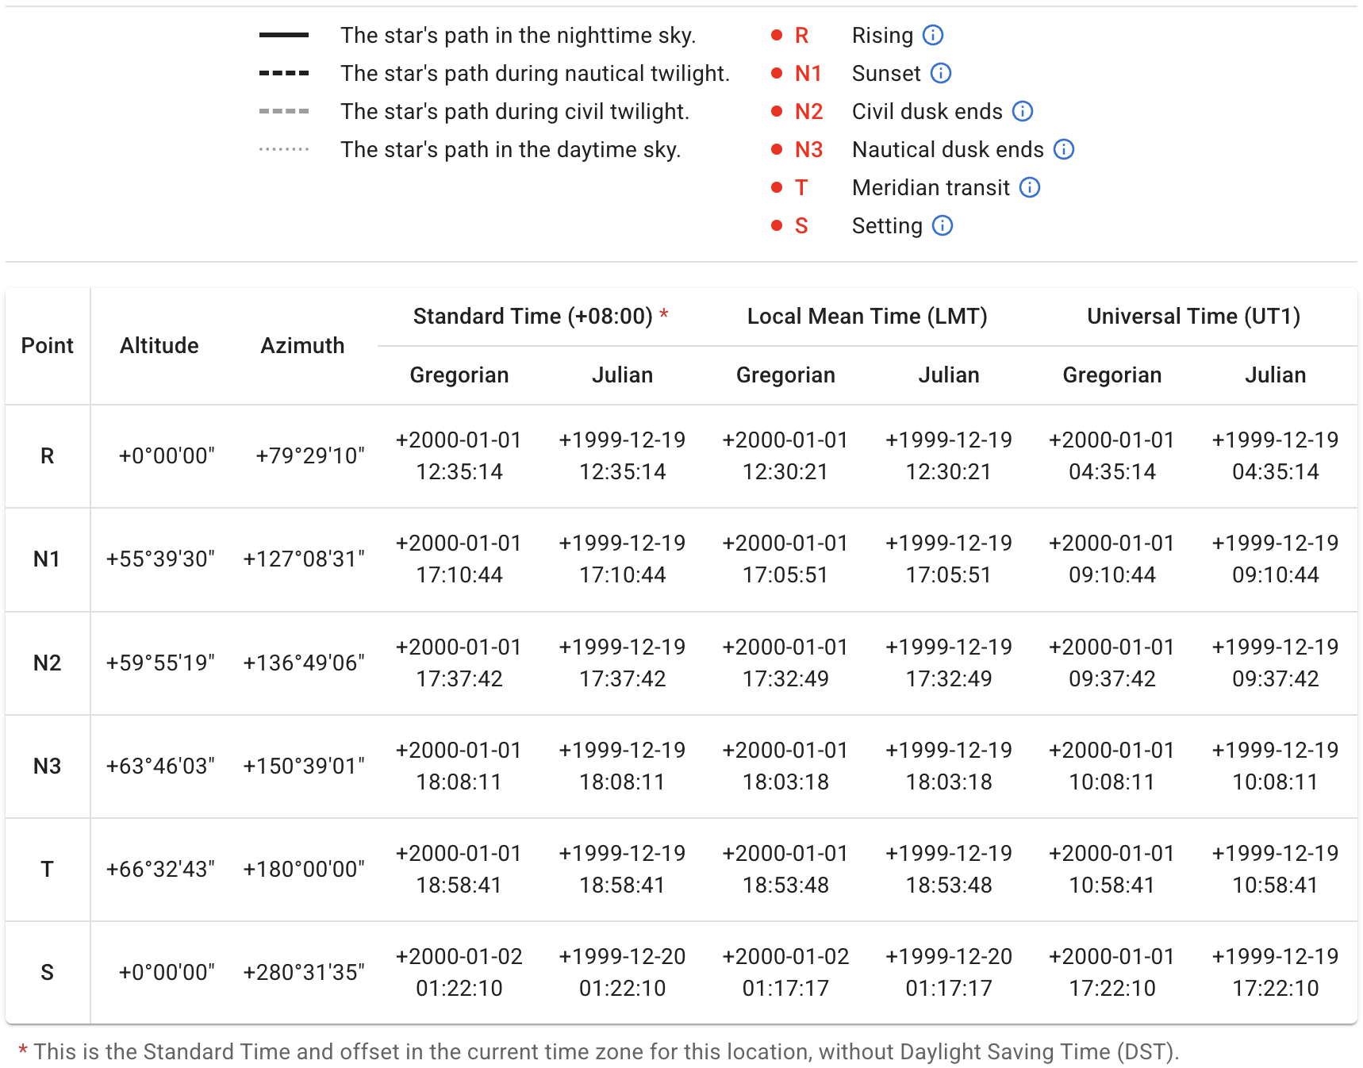Select the T row point cell

pos(48,869)
